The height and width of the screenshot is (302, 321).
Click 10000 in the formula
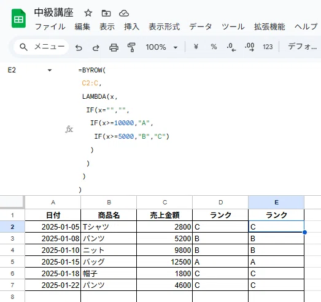point(124,123)
